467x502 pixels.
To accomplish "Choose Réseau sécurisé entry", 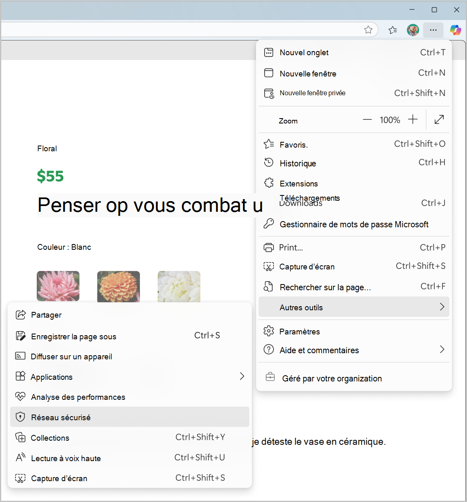I will tap(130, 417).
